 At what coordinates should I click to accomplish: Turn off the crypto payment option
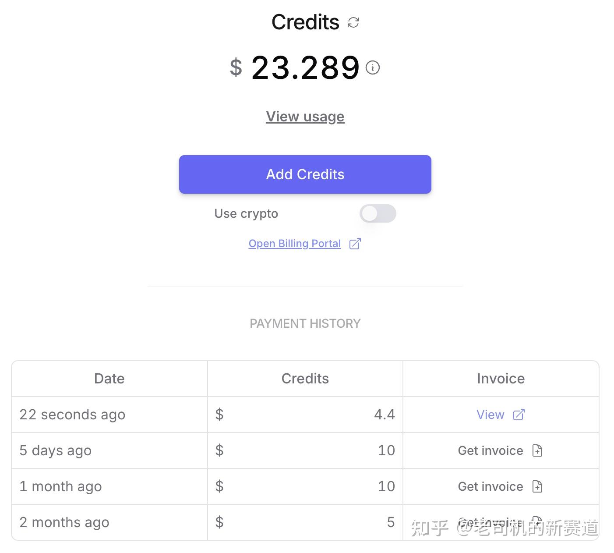click(x=378, y=213)
